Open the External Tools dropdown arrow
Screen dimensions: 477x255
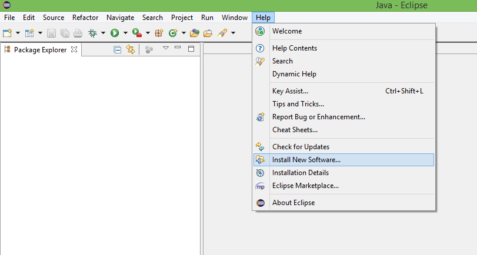[148, 33]
